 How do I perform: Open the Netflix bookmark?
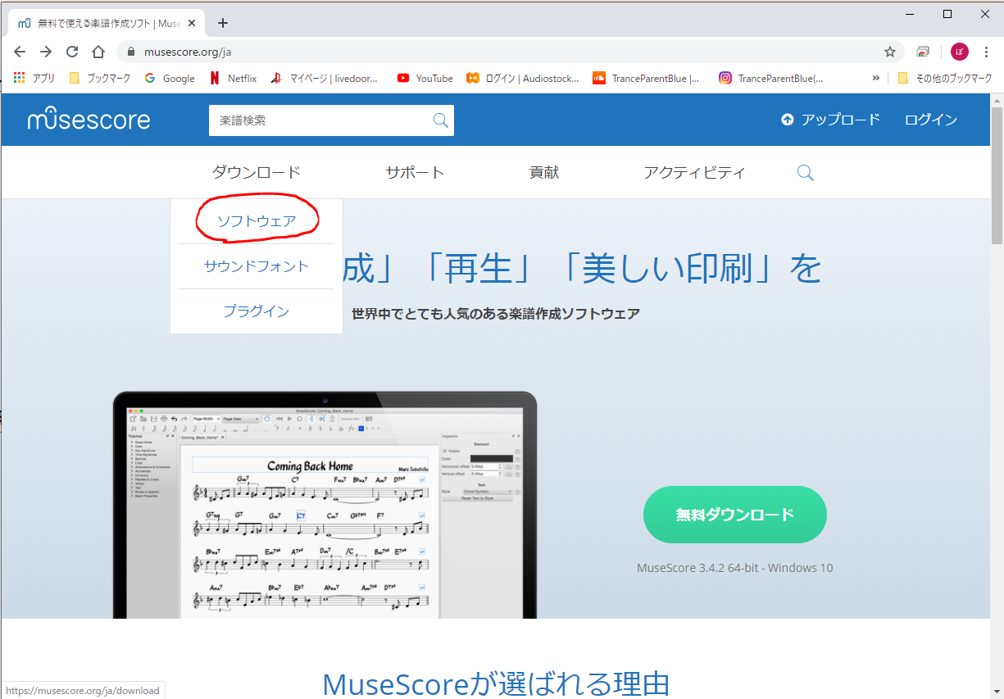pyautogui.click(x=233, y=78)
